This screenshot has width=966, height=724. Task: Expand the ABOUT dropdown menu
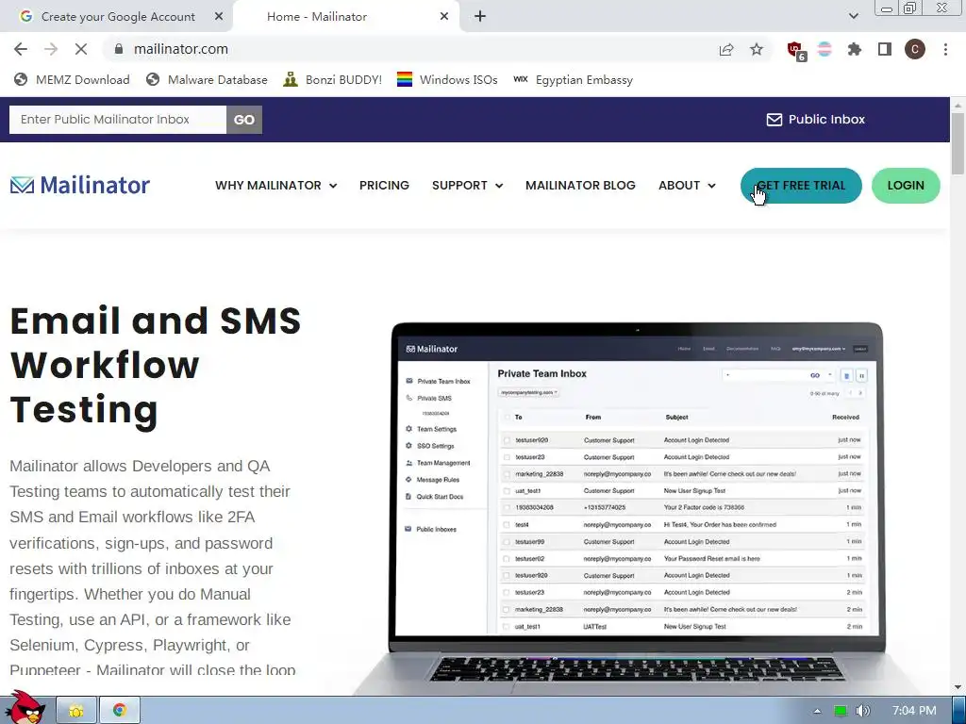[x=687, y=186]
